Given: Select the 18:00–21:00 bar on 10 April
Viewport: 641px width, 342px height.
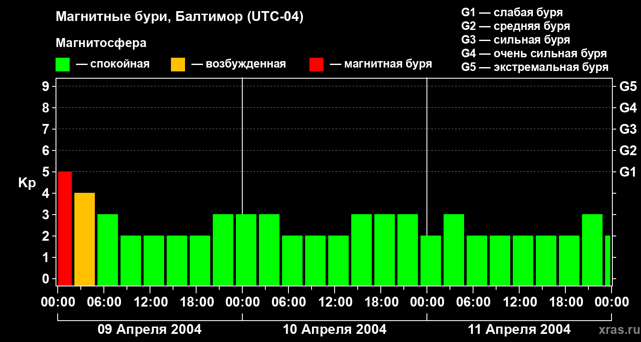Looking at the screenshot, I should [385, 250].
